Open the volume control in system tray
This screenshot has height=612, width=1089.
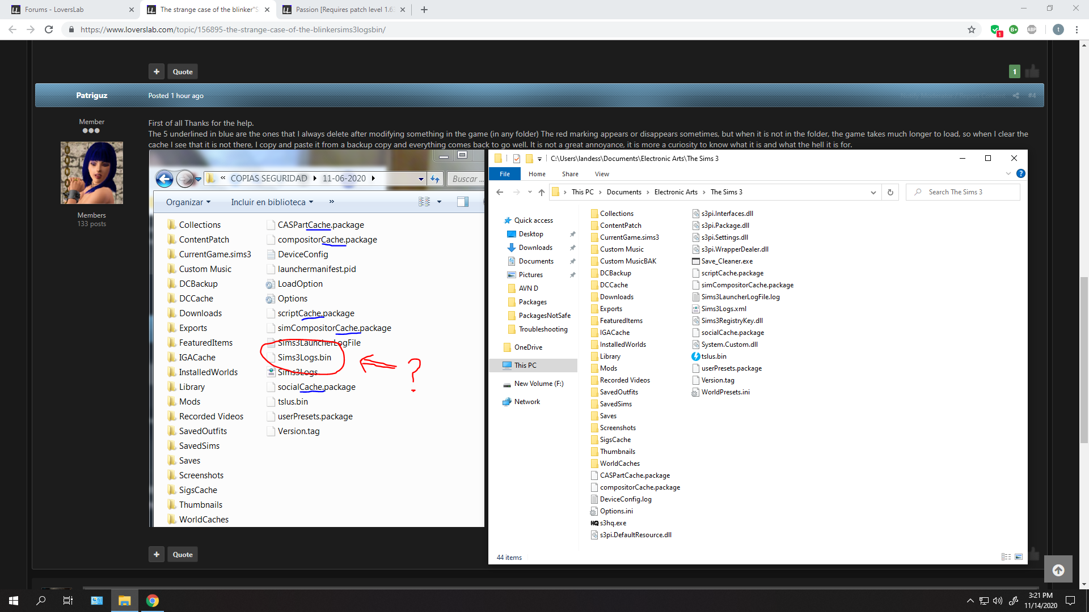(x=998, y=601)
